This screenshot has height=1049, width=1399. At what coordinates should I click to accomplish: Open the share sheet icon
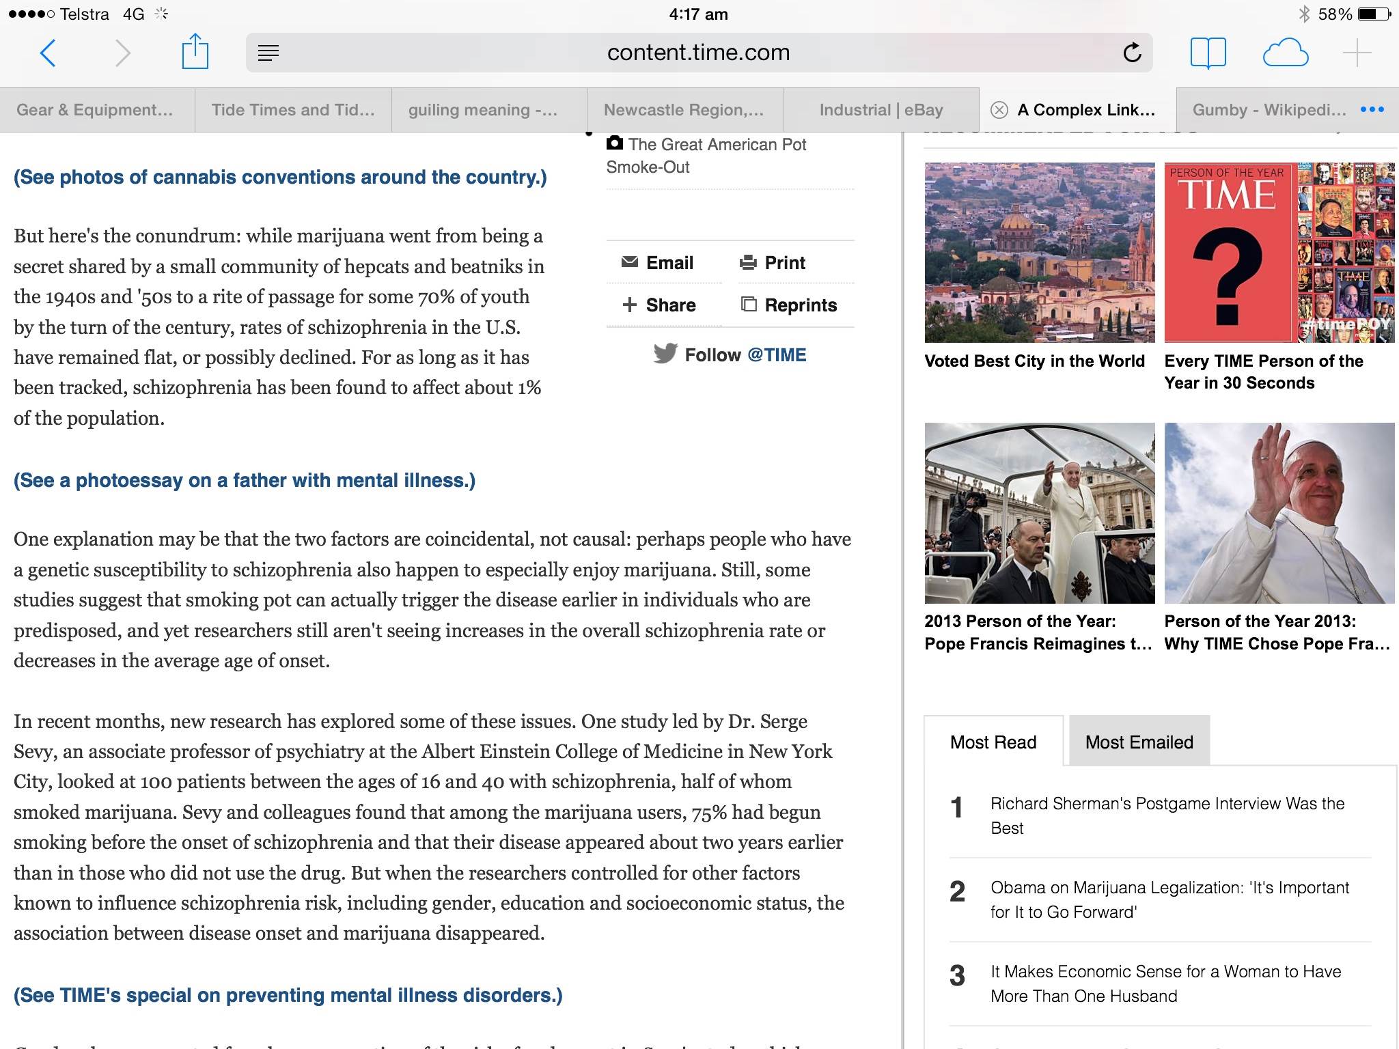pos(195,52)
